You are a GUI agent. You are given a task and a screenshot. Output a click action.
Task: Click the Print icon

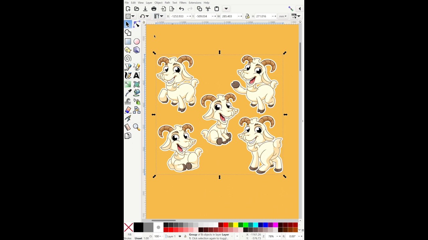(154, 9)
